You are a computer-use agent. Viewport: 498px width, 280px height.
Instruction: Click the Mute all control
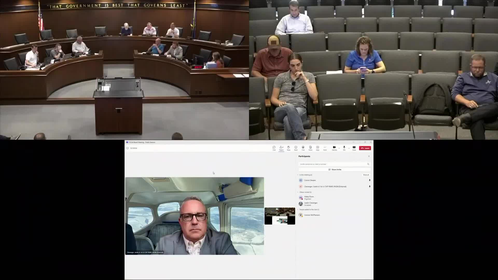[x=366, y=175]
